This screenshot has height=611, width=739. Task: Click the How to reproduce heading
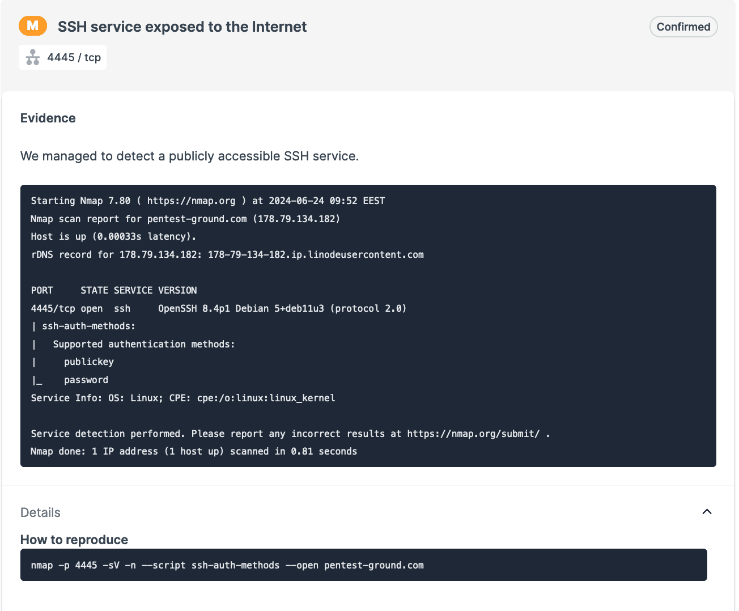click(74, 540)
